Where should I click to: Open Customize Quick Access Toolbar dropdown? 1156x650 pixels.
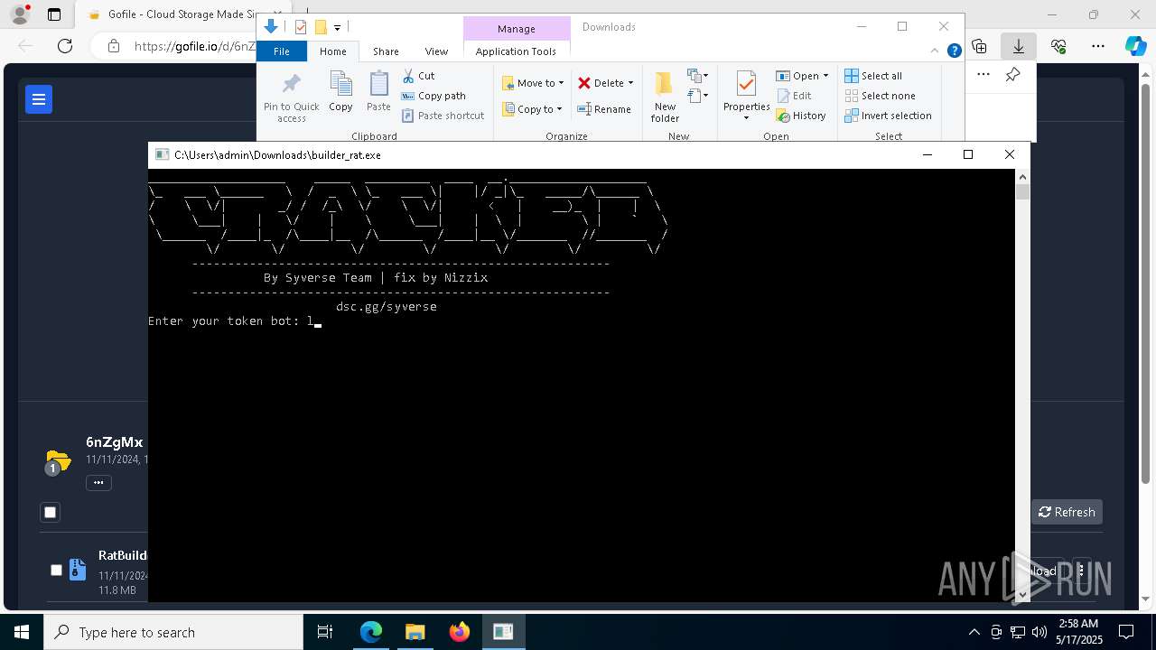point(337,27)
